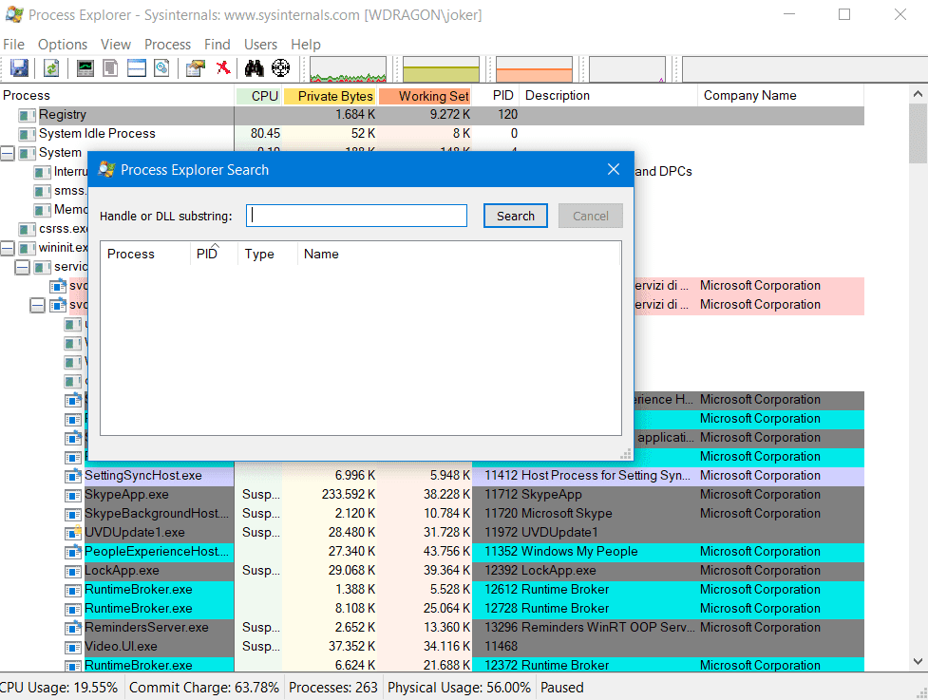Click the CPU usage mini graph
This screenshot has height=700, width=928.
[x=348, y=69]
